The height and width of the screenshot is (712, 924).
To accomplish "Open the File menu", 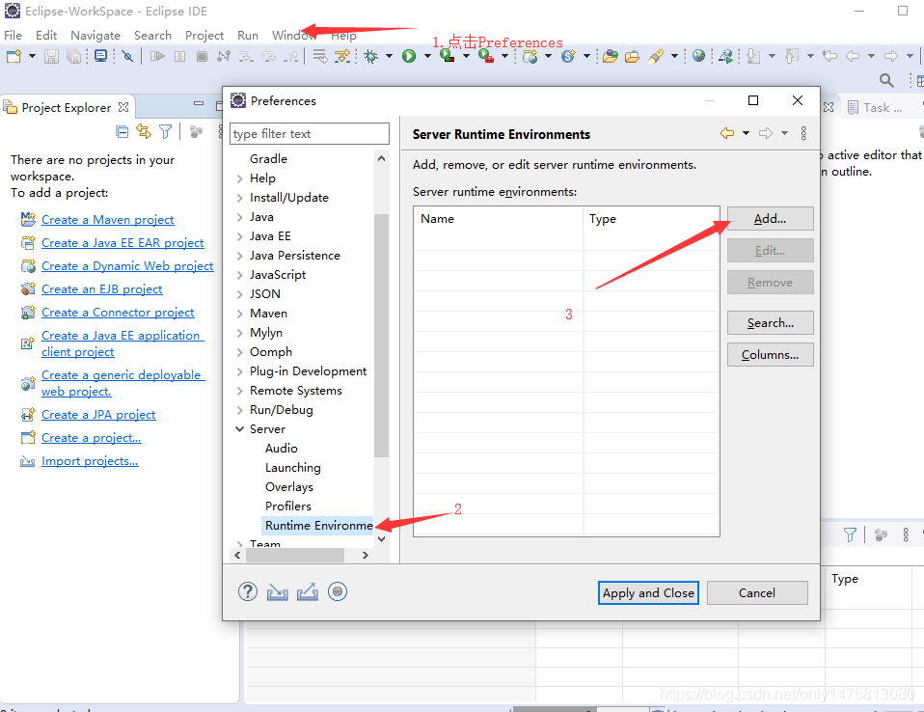I will coord(13,36).
